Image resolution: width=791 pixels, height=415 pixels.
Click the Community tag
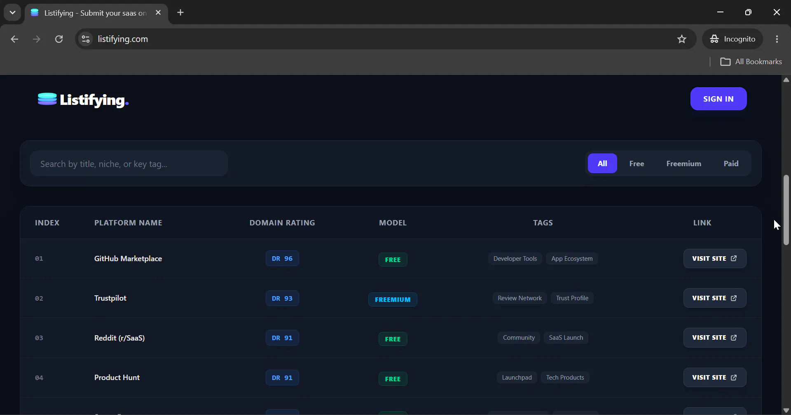[x=519, y=338]
